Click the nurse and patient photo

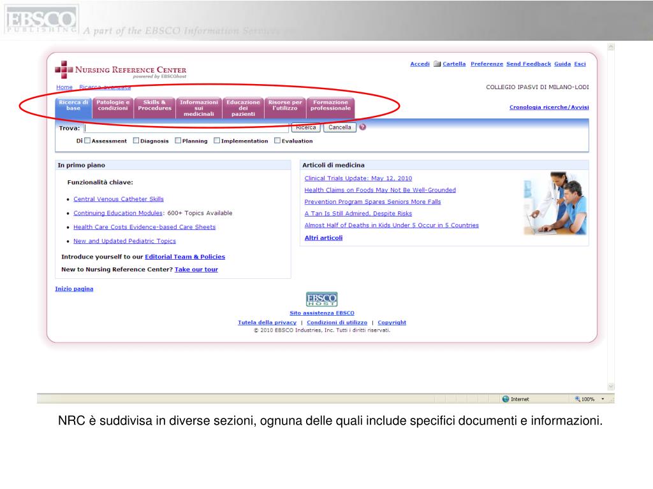[x=555, y=203]
